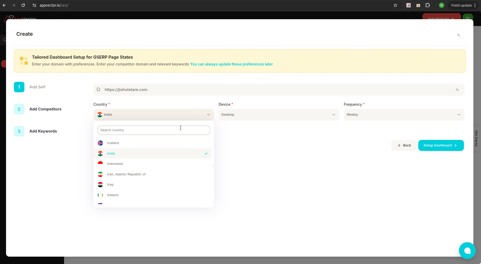Collapse the Country dropdown
Image resolution: width=481 pixels, height=264 pixels.
tap(208, 115)
